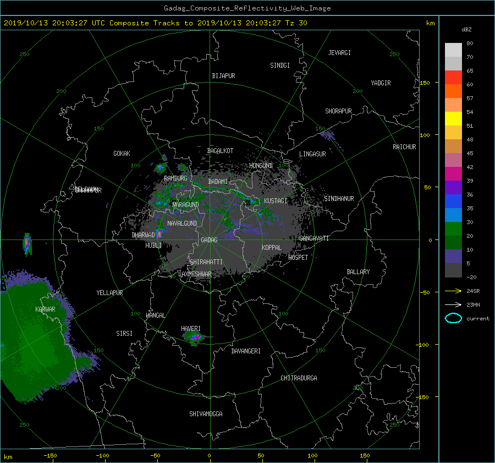Click the Gadag_Composite_Reflectivity_Web_Image title
This screenshot has height=463, width=495.
pos(247,8)
